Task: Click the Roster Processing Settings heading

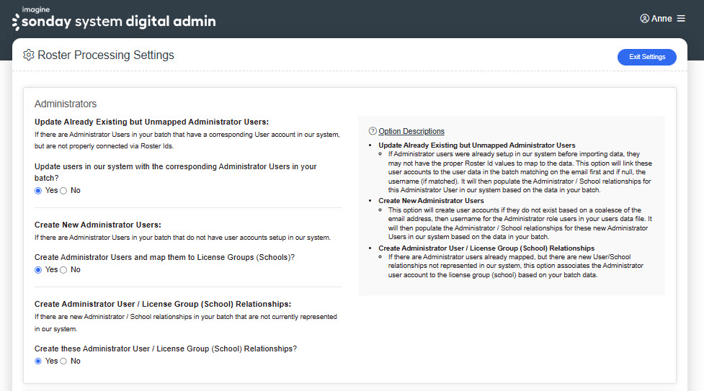Action: coord(105,55)
